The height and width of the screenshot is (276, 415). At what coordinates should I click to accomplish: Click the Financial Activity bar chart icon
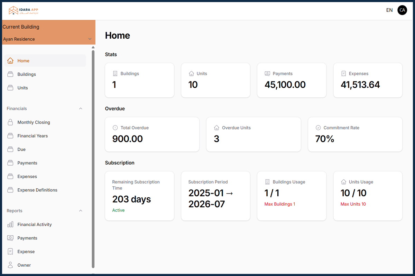click(10, 225)
